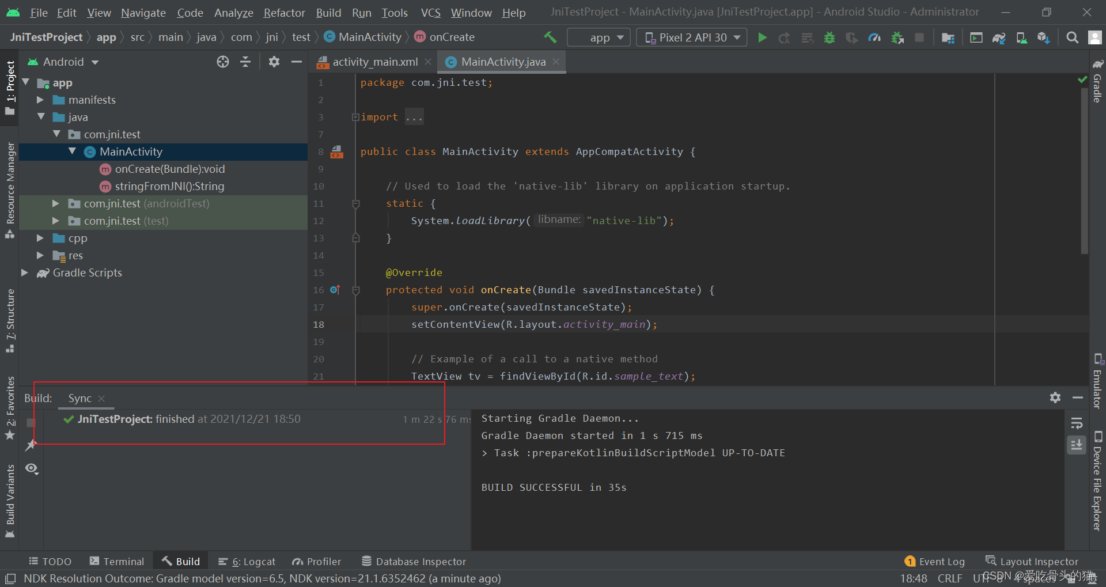
Task: Click the editor vertical scrollbar
Action: [1084, 170]
